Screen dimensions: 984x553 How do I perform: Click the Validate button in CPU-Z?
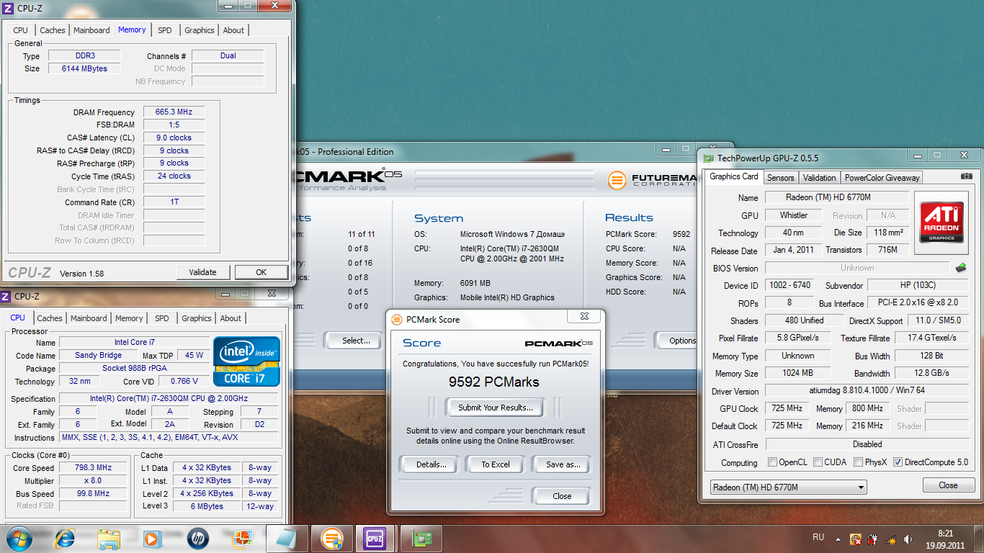[202, 272]
